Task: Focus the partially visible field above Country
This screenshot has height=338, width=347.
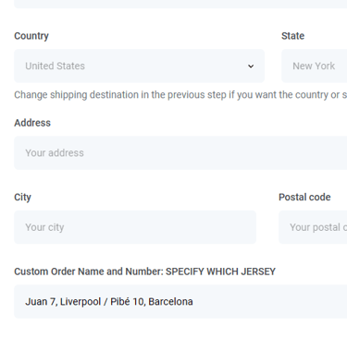Action: click(x=180, y=4)
